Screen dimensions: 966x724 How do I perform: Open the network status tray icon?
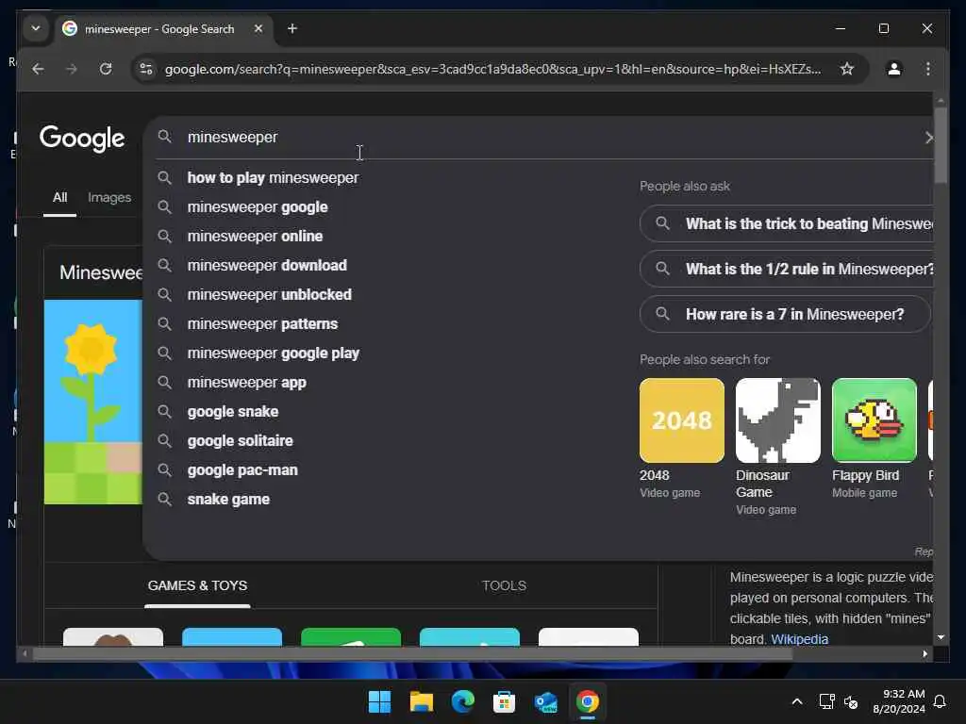[826, 701]
